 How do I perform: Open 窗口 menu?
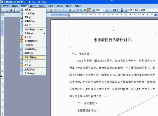click(69, 6)
